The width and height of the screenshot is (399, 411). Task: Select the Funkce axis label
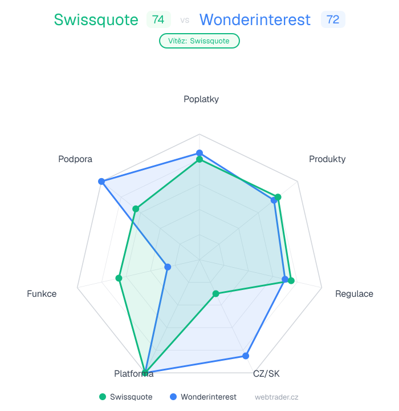(42, 294)
